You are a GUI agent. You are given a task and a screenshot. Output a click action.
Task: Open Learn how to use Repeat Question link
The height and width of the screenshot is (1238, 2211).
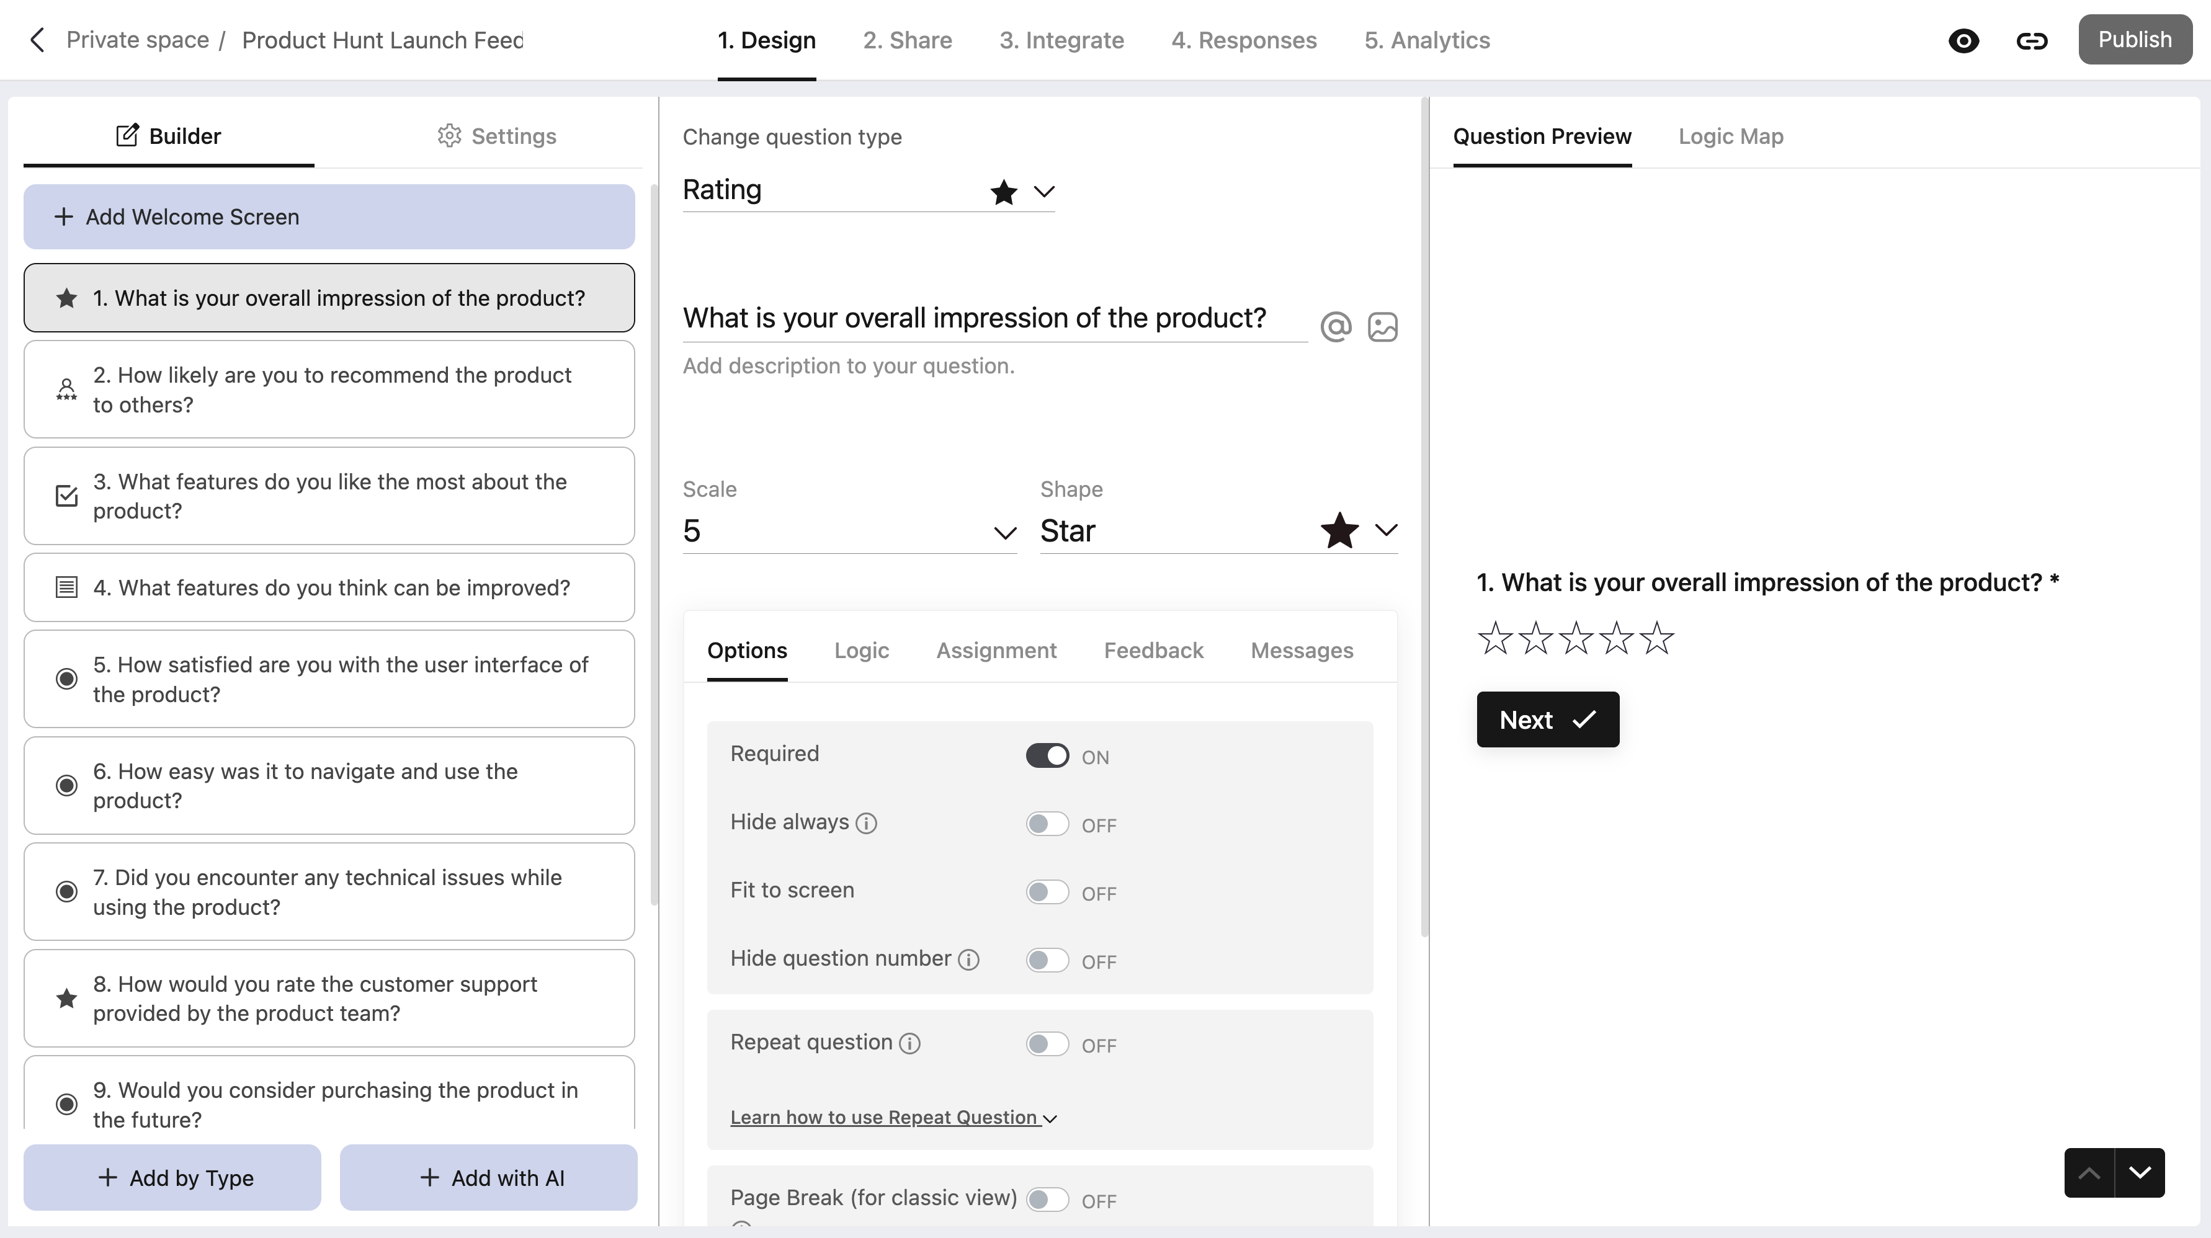[x=893, y=1118]
